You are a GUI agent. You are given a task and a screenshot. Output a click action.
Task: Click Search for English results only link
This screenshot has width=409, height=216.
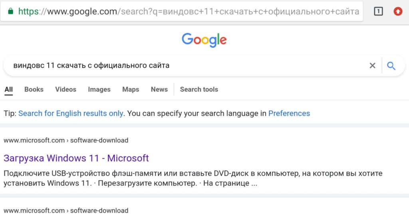[71, 114]
